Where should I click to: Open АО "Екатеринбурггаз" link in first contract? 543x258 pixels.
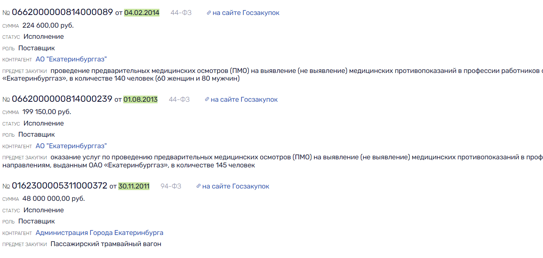click(x=71, y=59)
